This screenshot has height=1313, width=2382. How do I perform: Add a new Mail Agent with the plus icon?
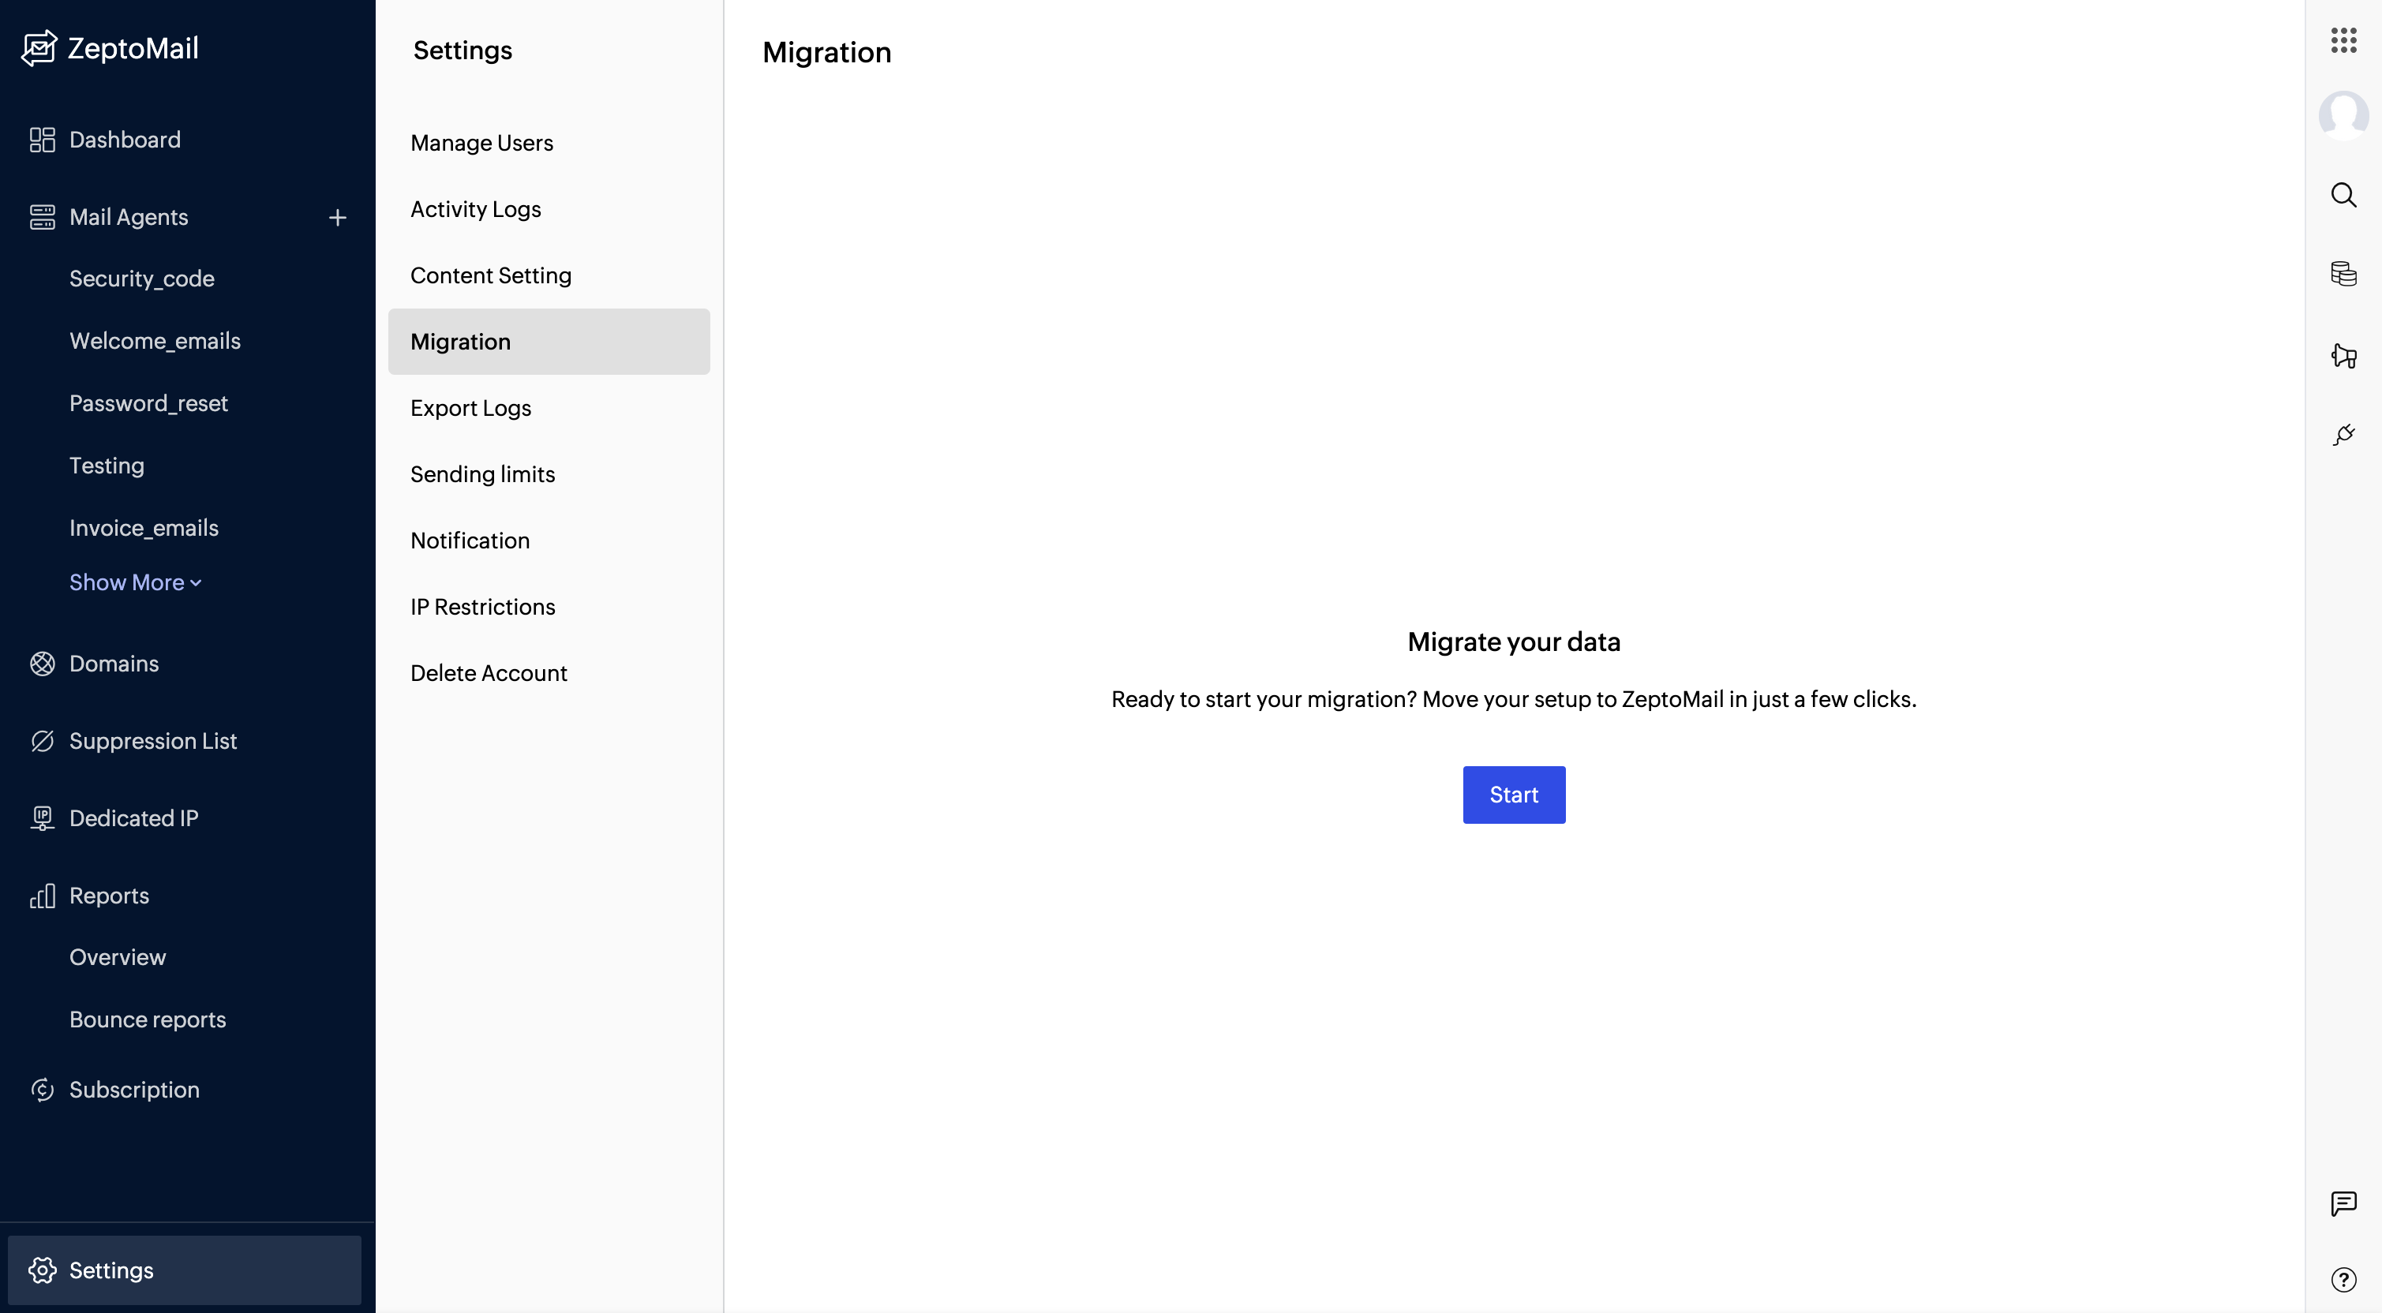339,217
